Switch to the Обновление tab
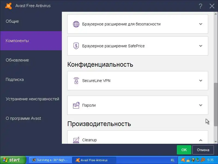Viewport: 218px width, 164px height. tap(31, 60)
